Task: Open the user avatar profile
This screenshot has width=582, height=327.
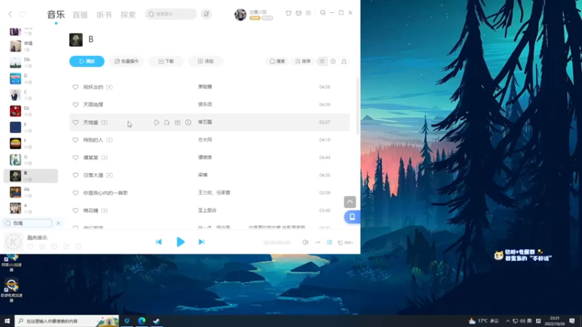Action: click(240, 15)
